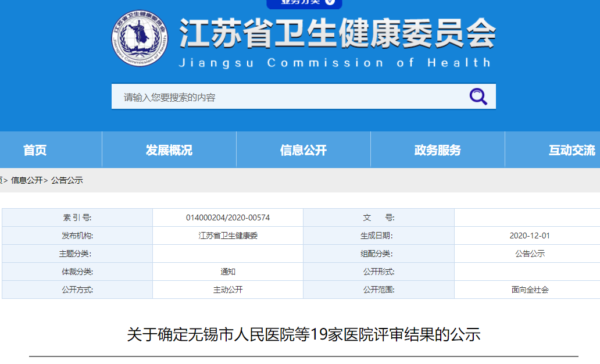Screen dimensions: 600x364
Task: Click the Jiangsu Commission of Health subtitle
Action: [x=335, y=63]
